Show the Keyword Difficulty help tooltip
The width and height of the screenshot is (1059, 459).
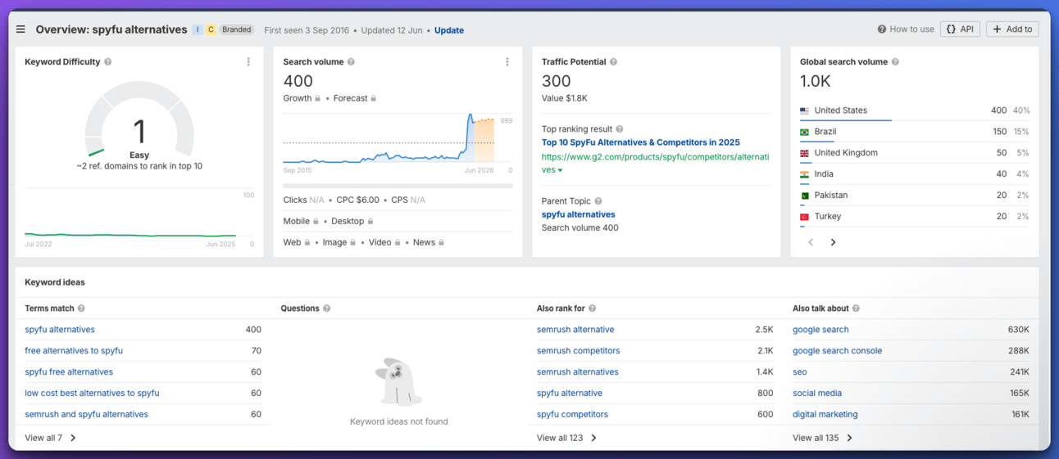(x=108, y=62)
